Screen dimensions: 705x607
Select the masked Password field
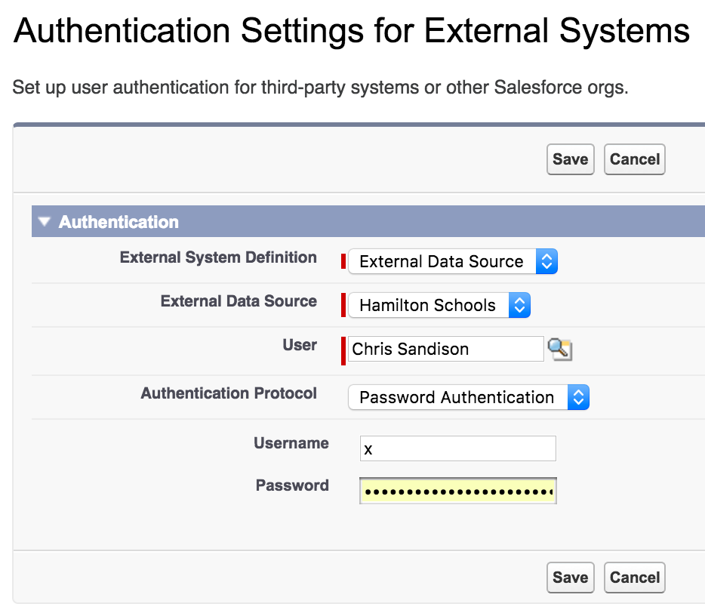457,491
